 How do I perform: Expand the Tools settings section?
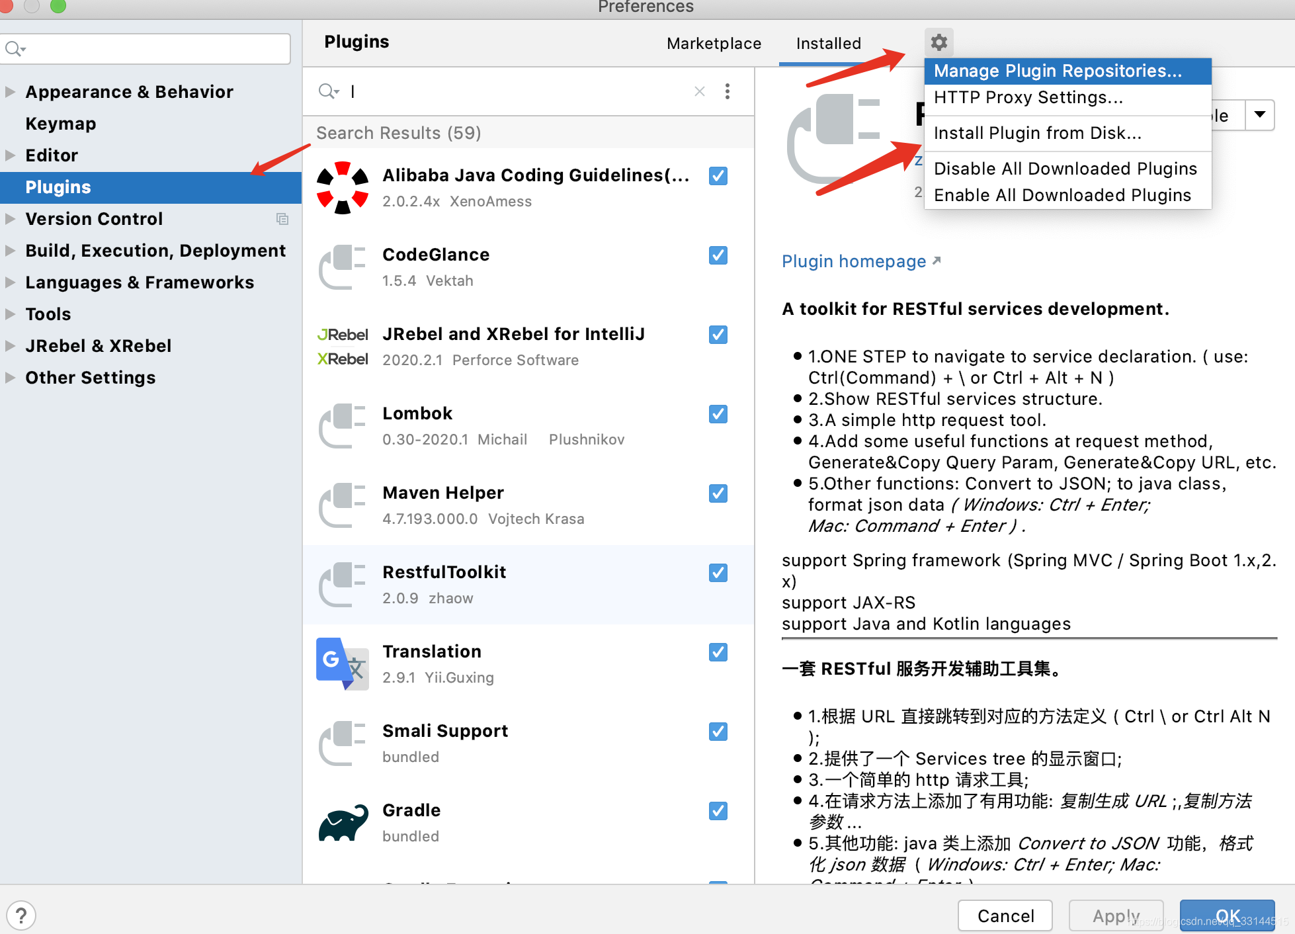point(10,314)
